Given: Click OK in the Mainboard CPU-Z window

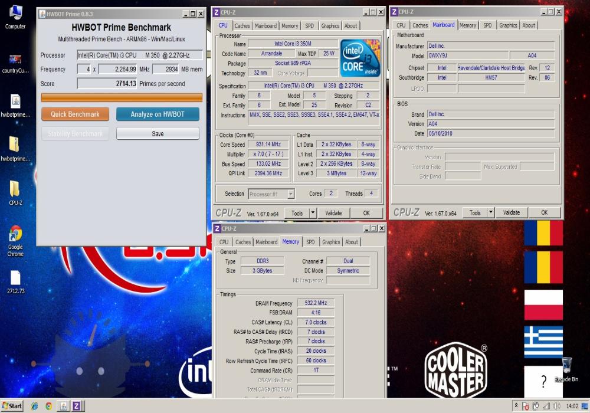Looking at the screenshot, I should click(545, 213).
